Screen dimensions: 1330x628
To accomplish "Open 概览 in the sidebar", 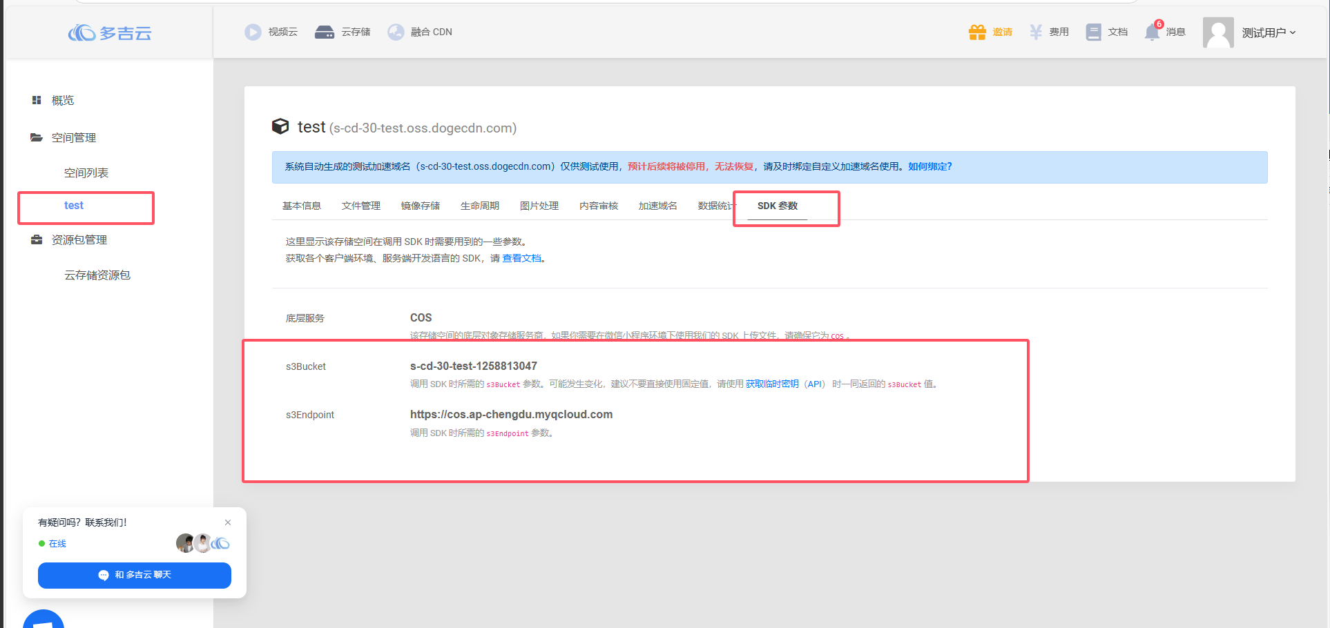I will (x=62, y=100).
